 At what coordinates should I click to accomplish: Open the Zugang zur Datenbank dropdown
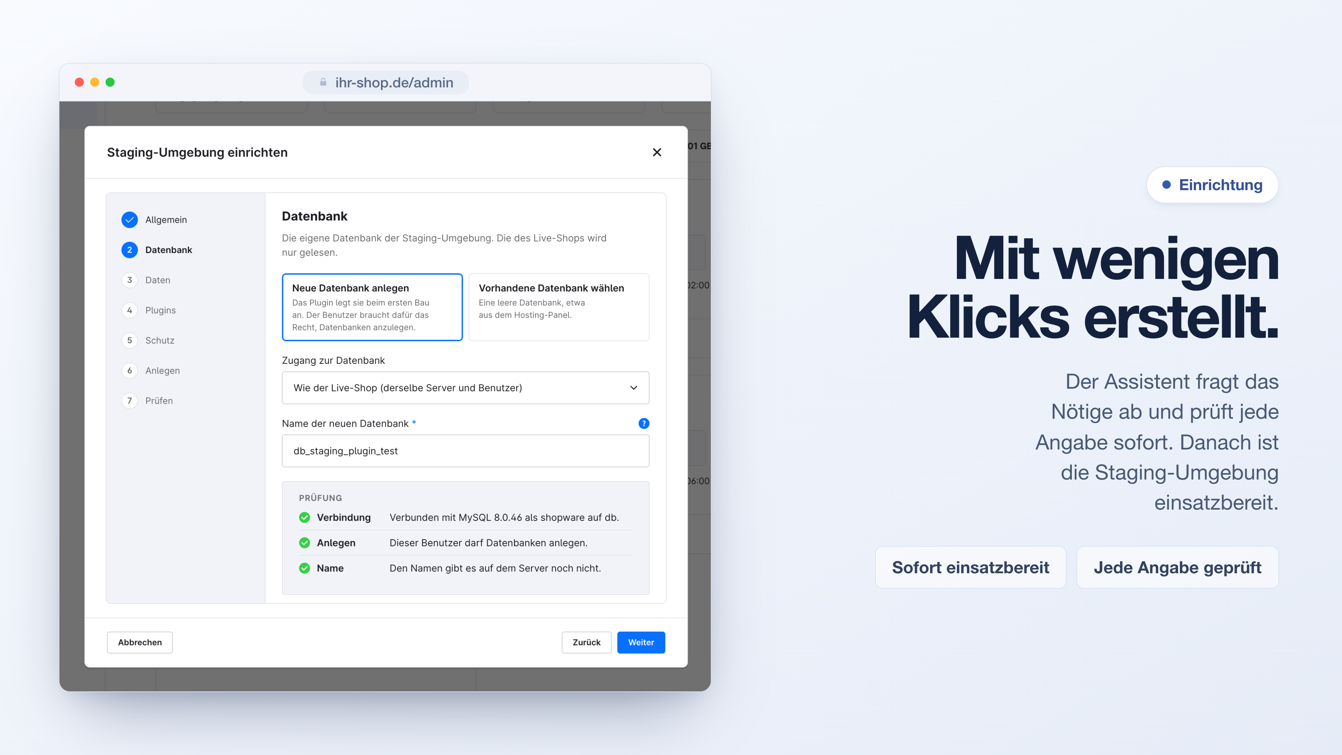(x=465, y=388)
